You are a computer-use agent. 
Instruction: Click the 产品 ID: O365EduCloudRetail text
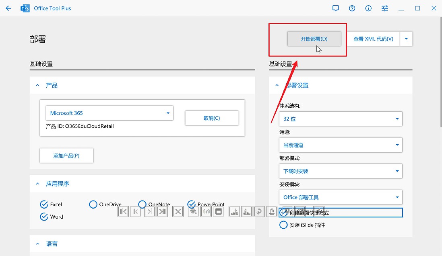tap(80, 126)
